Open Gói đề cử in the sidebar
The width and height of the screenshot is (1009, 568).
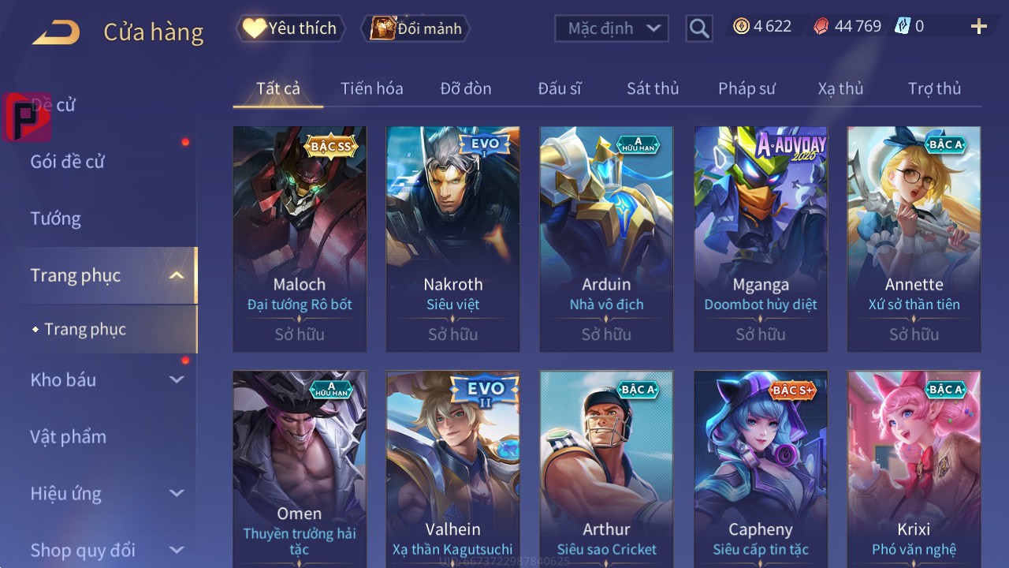pos(68,162)
